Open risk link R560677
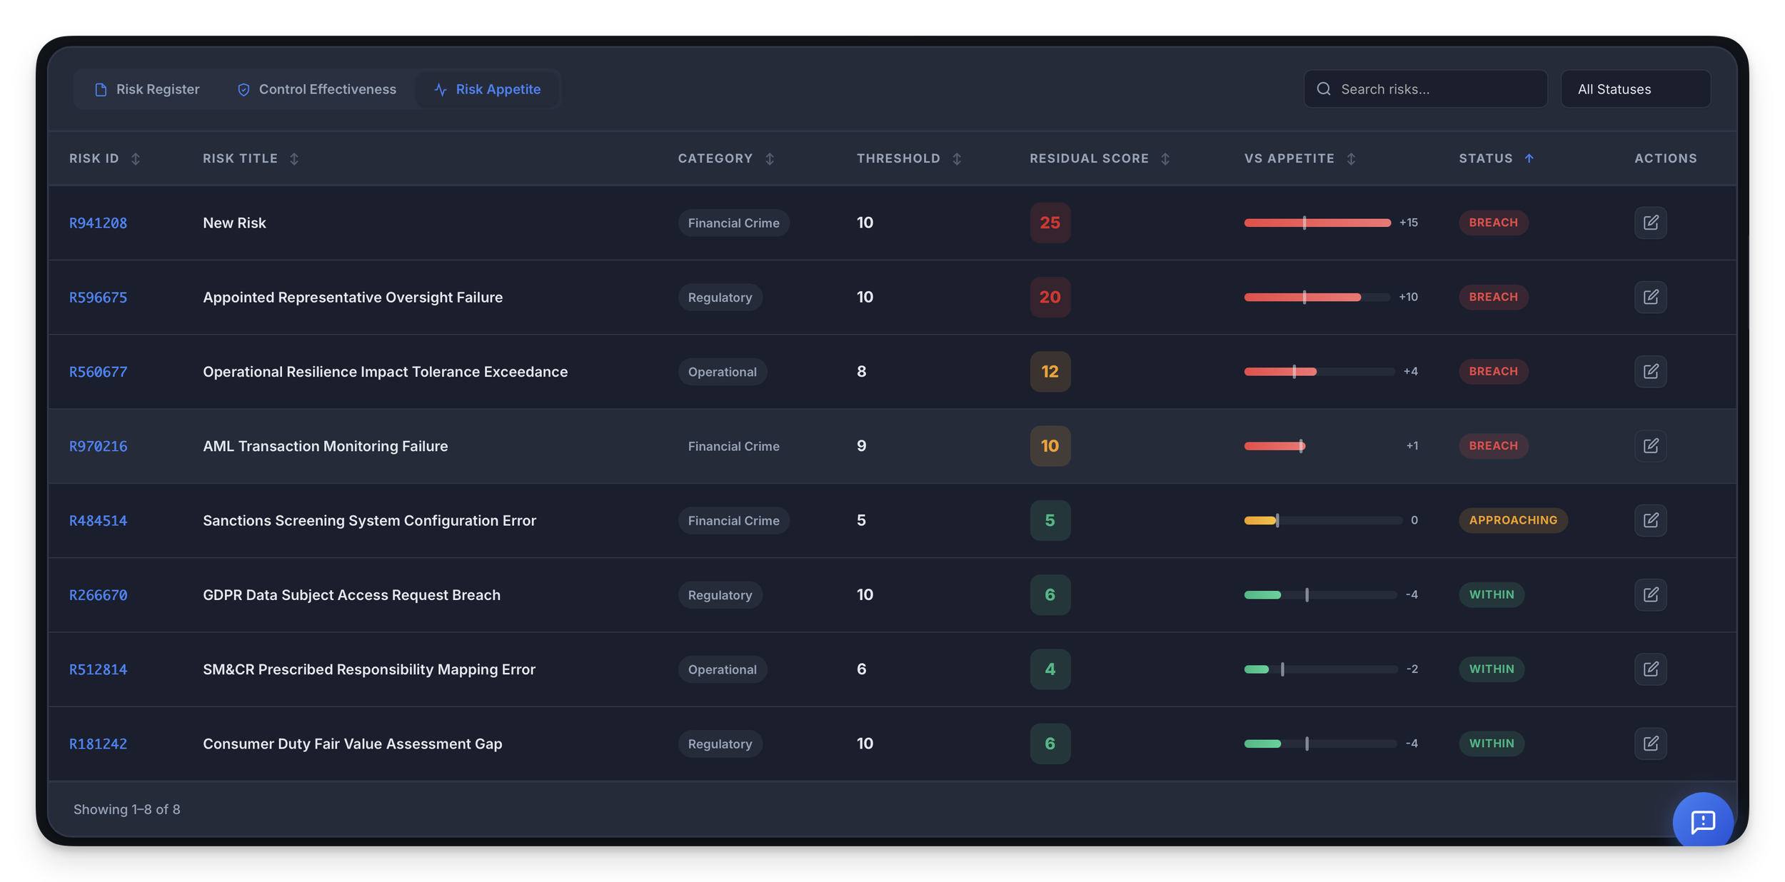Screen dimensions: 1785x882 (x=98, y=372)
